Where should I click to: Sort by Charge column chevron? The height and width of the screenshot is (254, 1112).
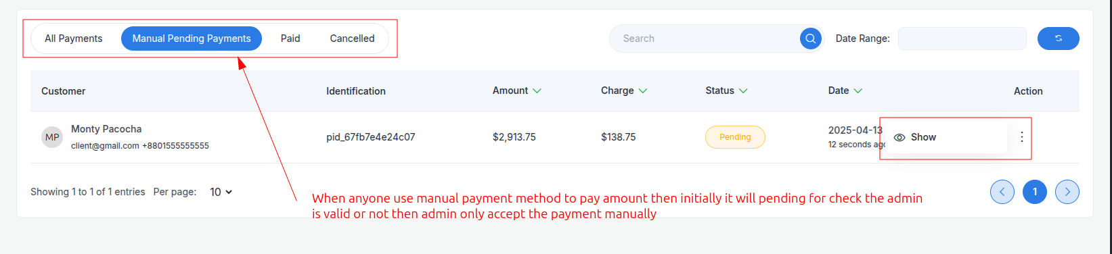[x=642, y=91]
